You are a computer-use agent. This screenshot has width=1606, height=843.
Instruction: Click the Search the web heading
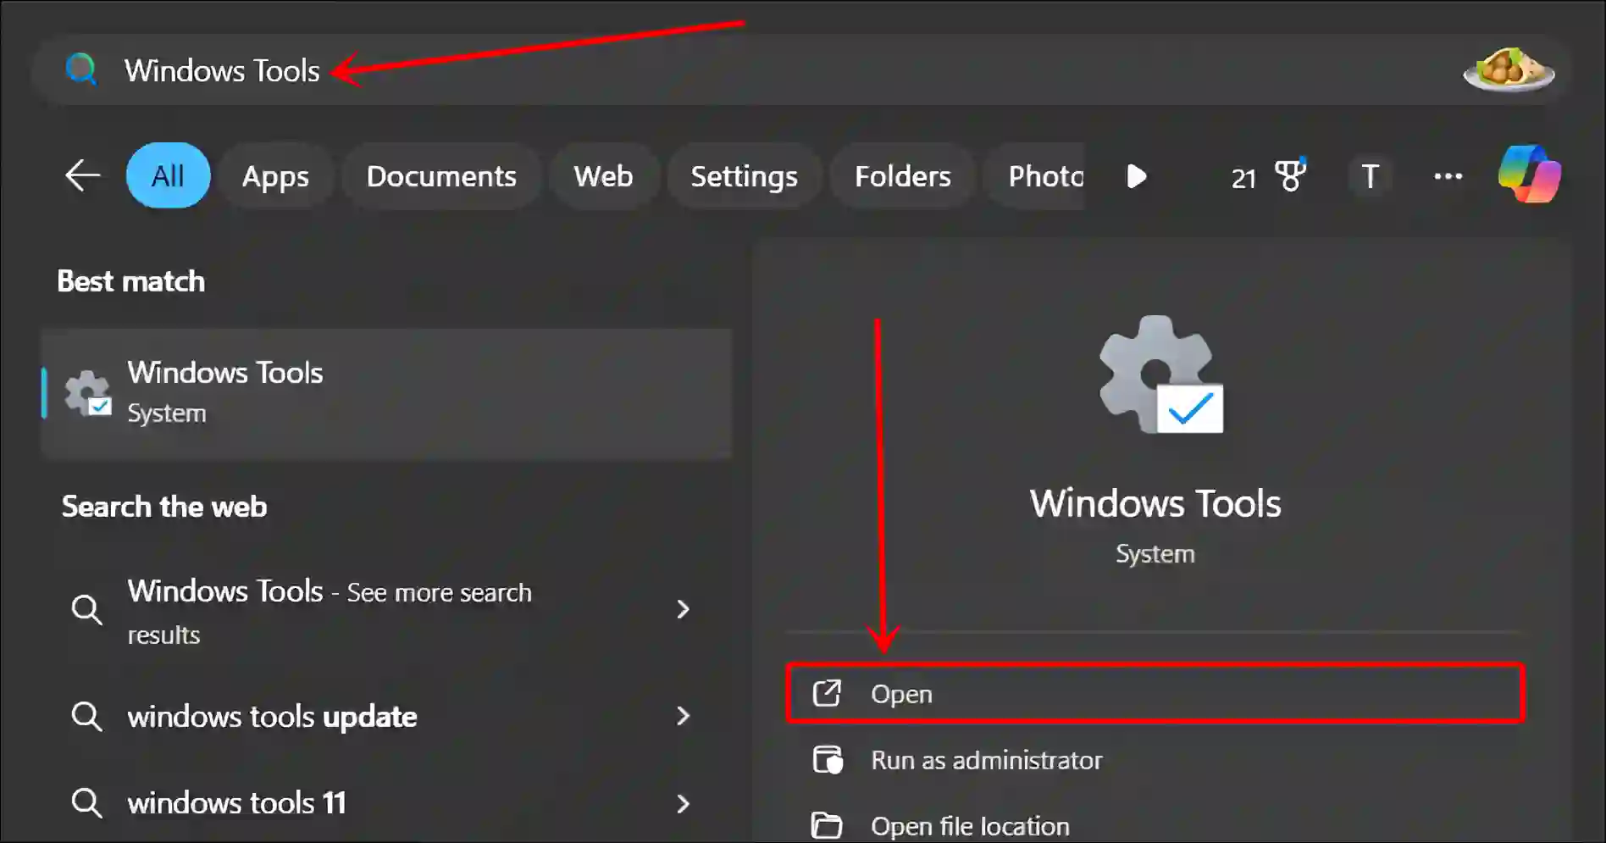164,507
